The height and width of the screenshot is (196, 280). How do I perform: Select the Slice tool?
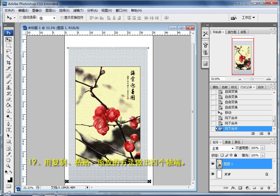[x=8, y=68]
